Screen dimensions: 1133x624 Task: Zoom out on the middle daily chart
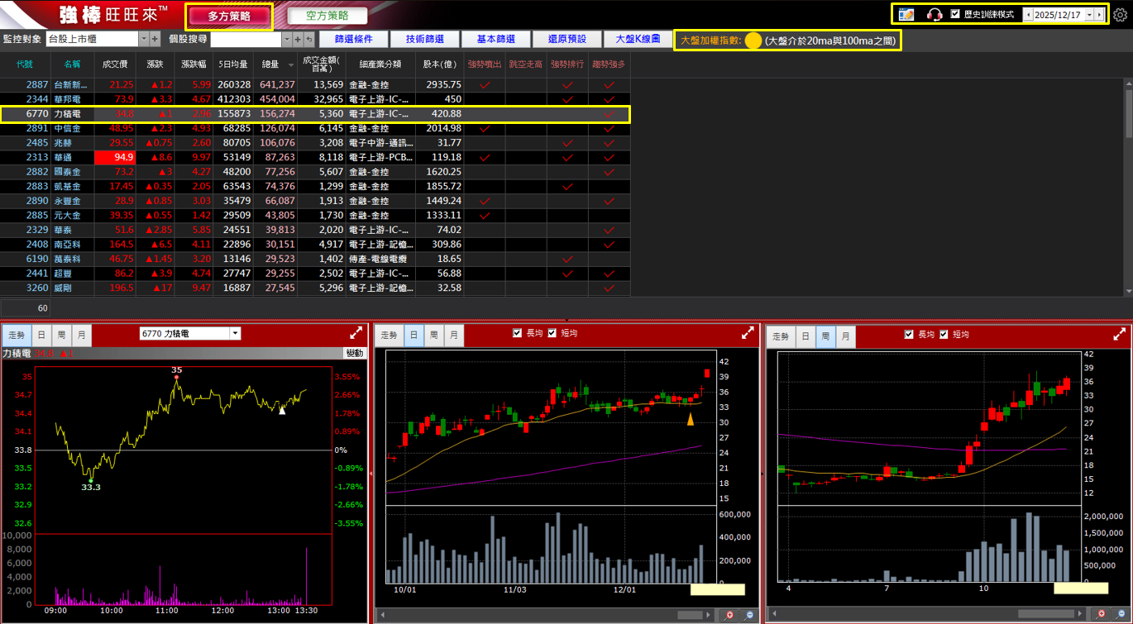coord(749,615)
